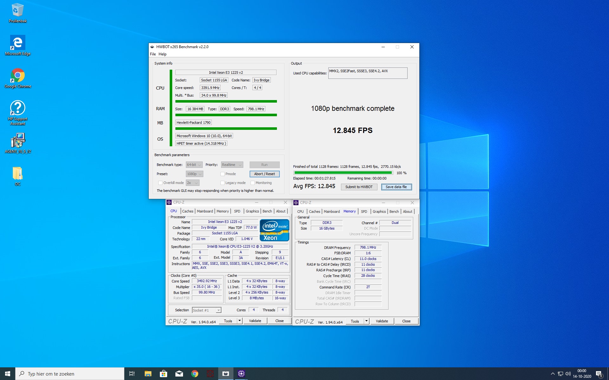Select the HWBOT x265 taskbar icon
Screen dimensions: 609x380
pyautogui.click(x=226, y=374)
